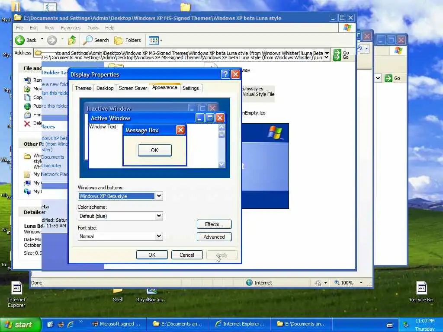Screen dimensions: 443x332
Task: Click green Go arrow in rear right window
Action: point(388,78)
